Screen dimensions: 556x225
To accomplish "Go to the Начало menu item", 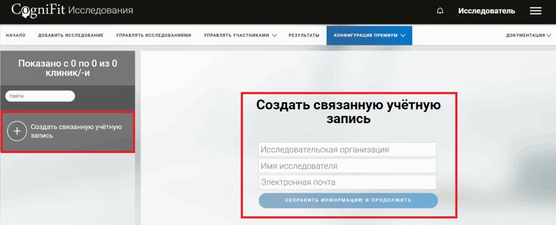I will coord(16,35).
